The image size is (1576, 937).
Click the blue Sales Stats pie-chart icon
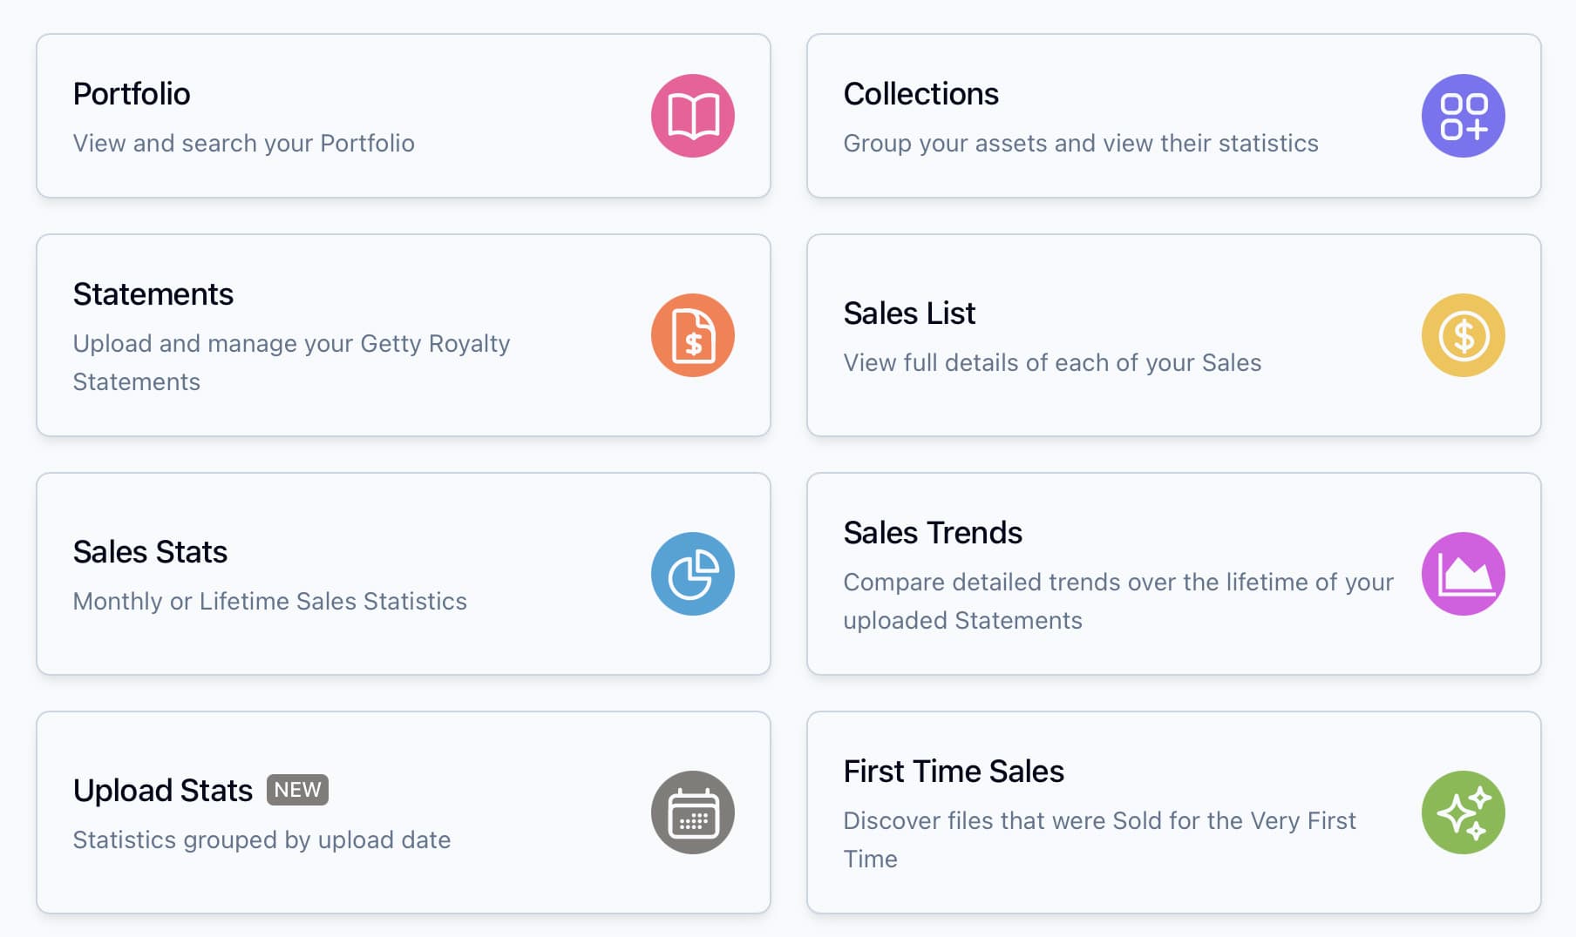pyautogui.click(x=693, y=574)
